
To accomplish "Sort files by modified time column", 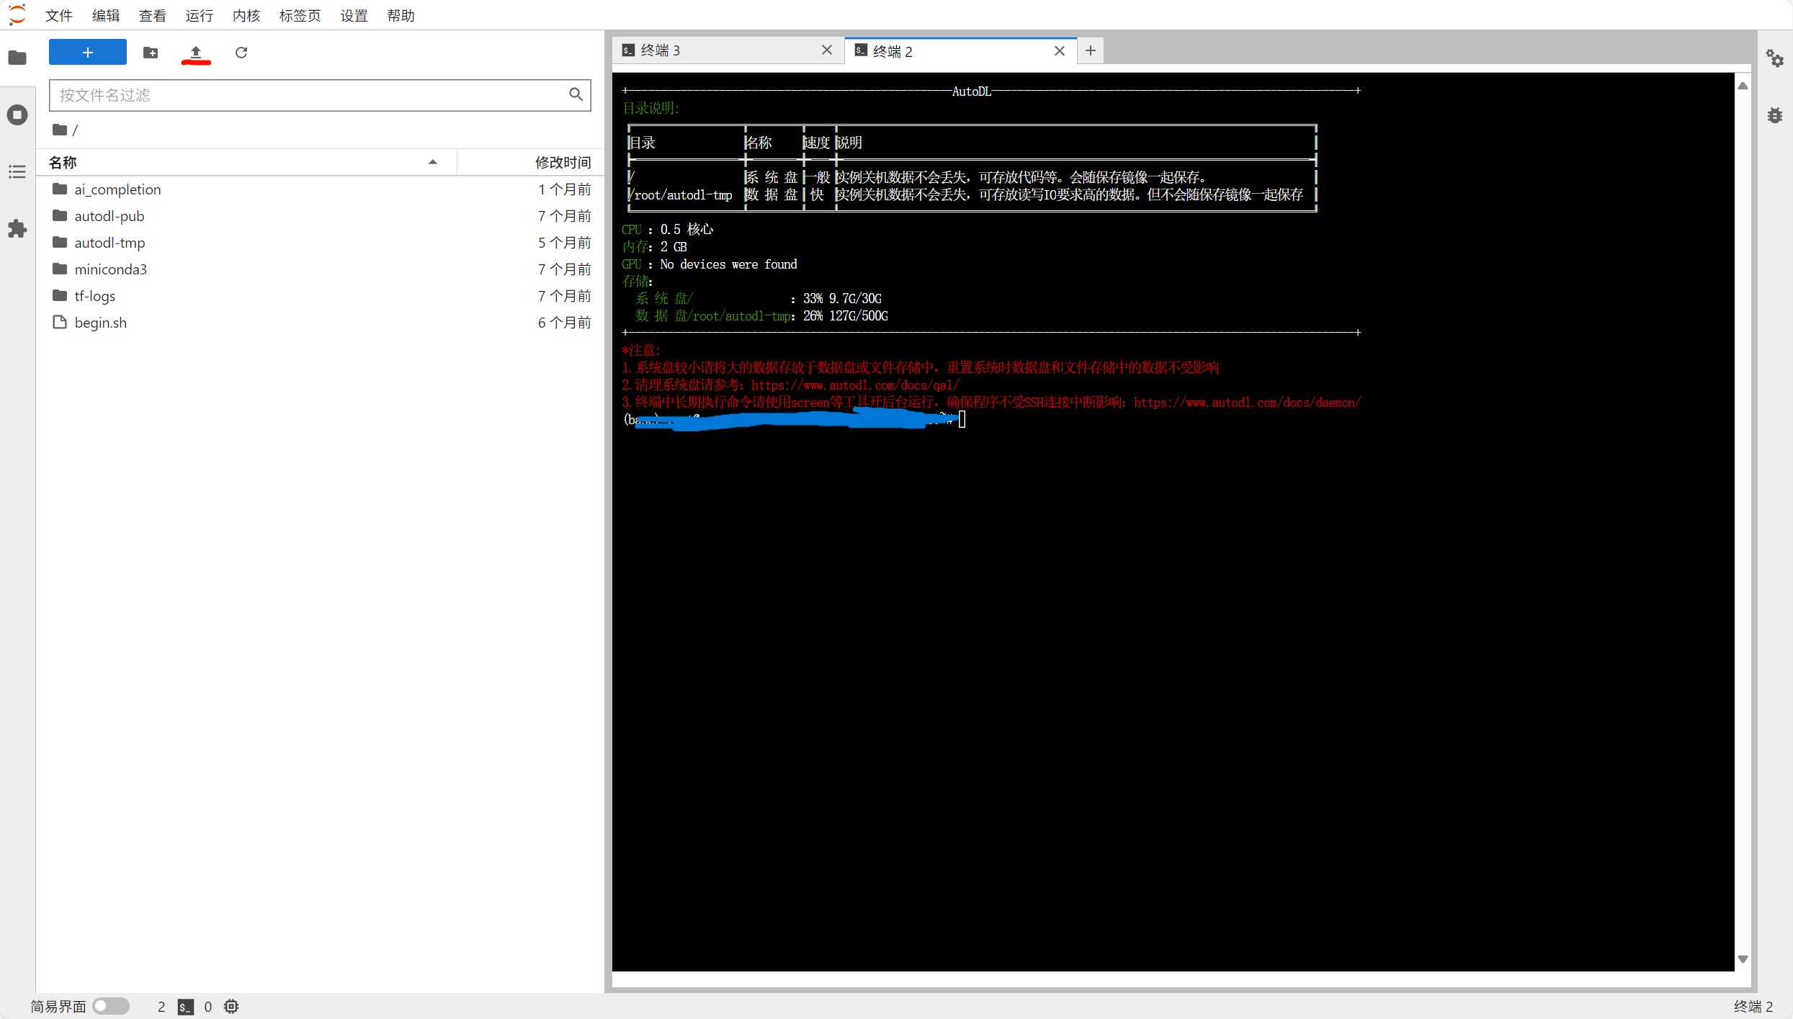I will click(562, 162).
